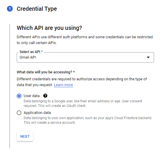Click the User data label text
Screen dimensions: 165x149
point(31,96)
